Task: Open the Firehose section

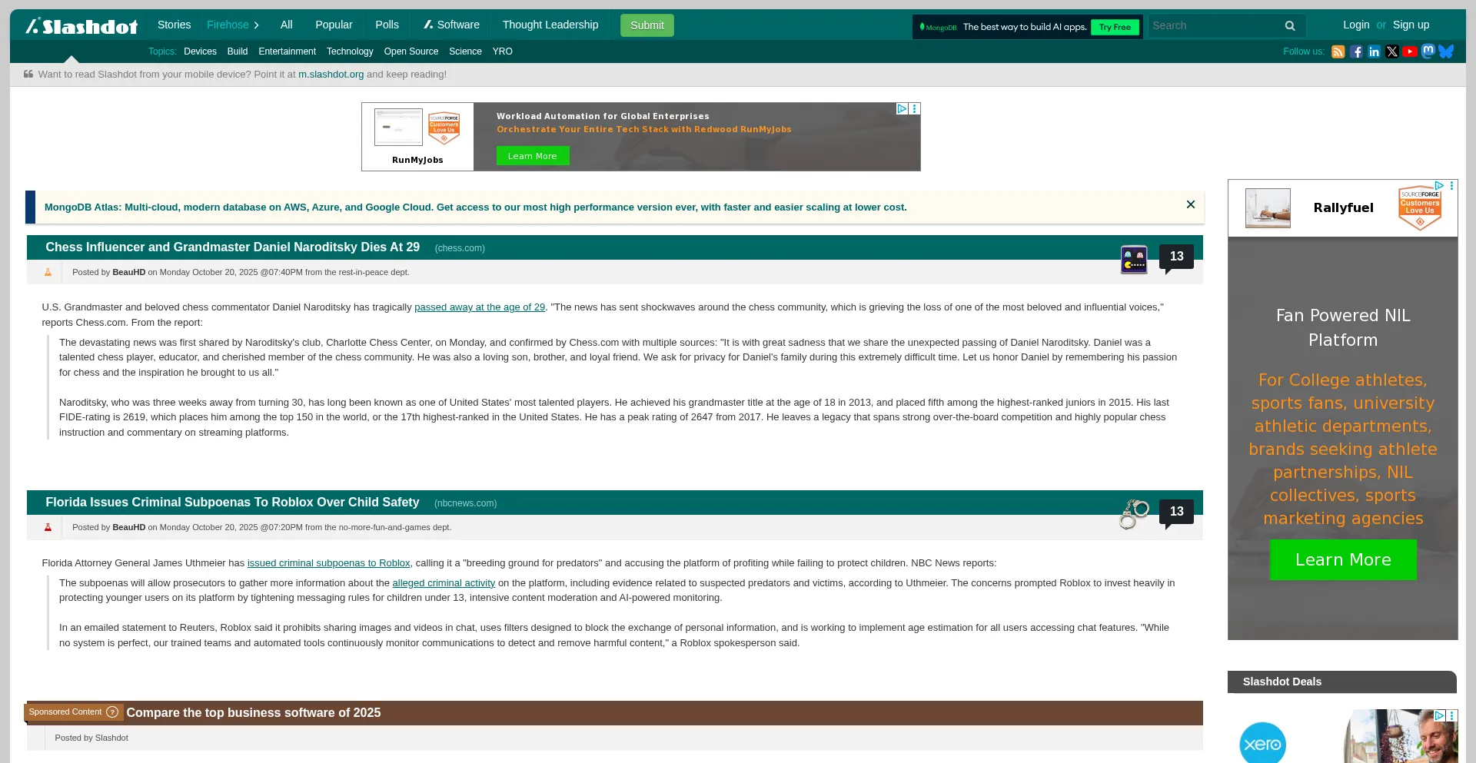Action: pos(228,25)
